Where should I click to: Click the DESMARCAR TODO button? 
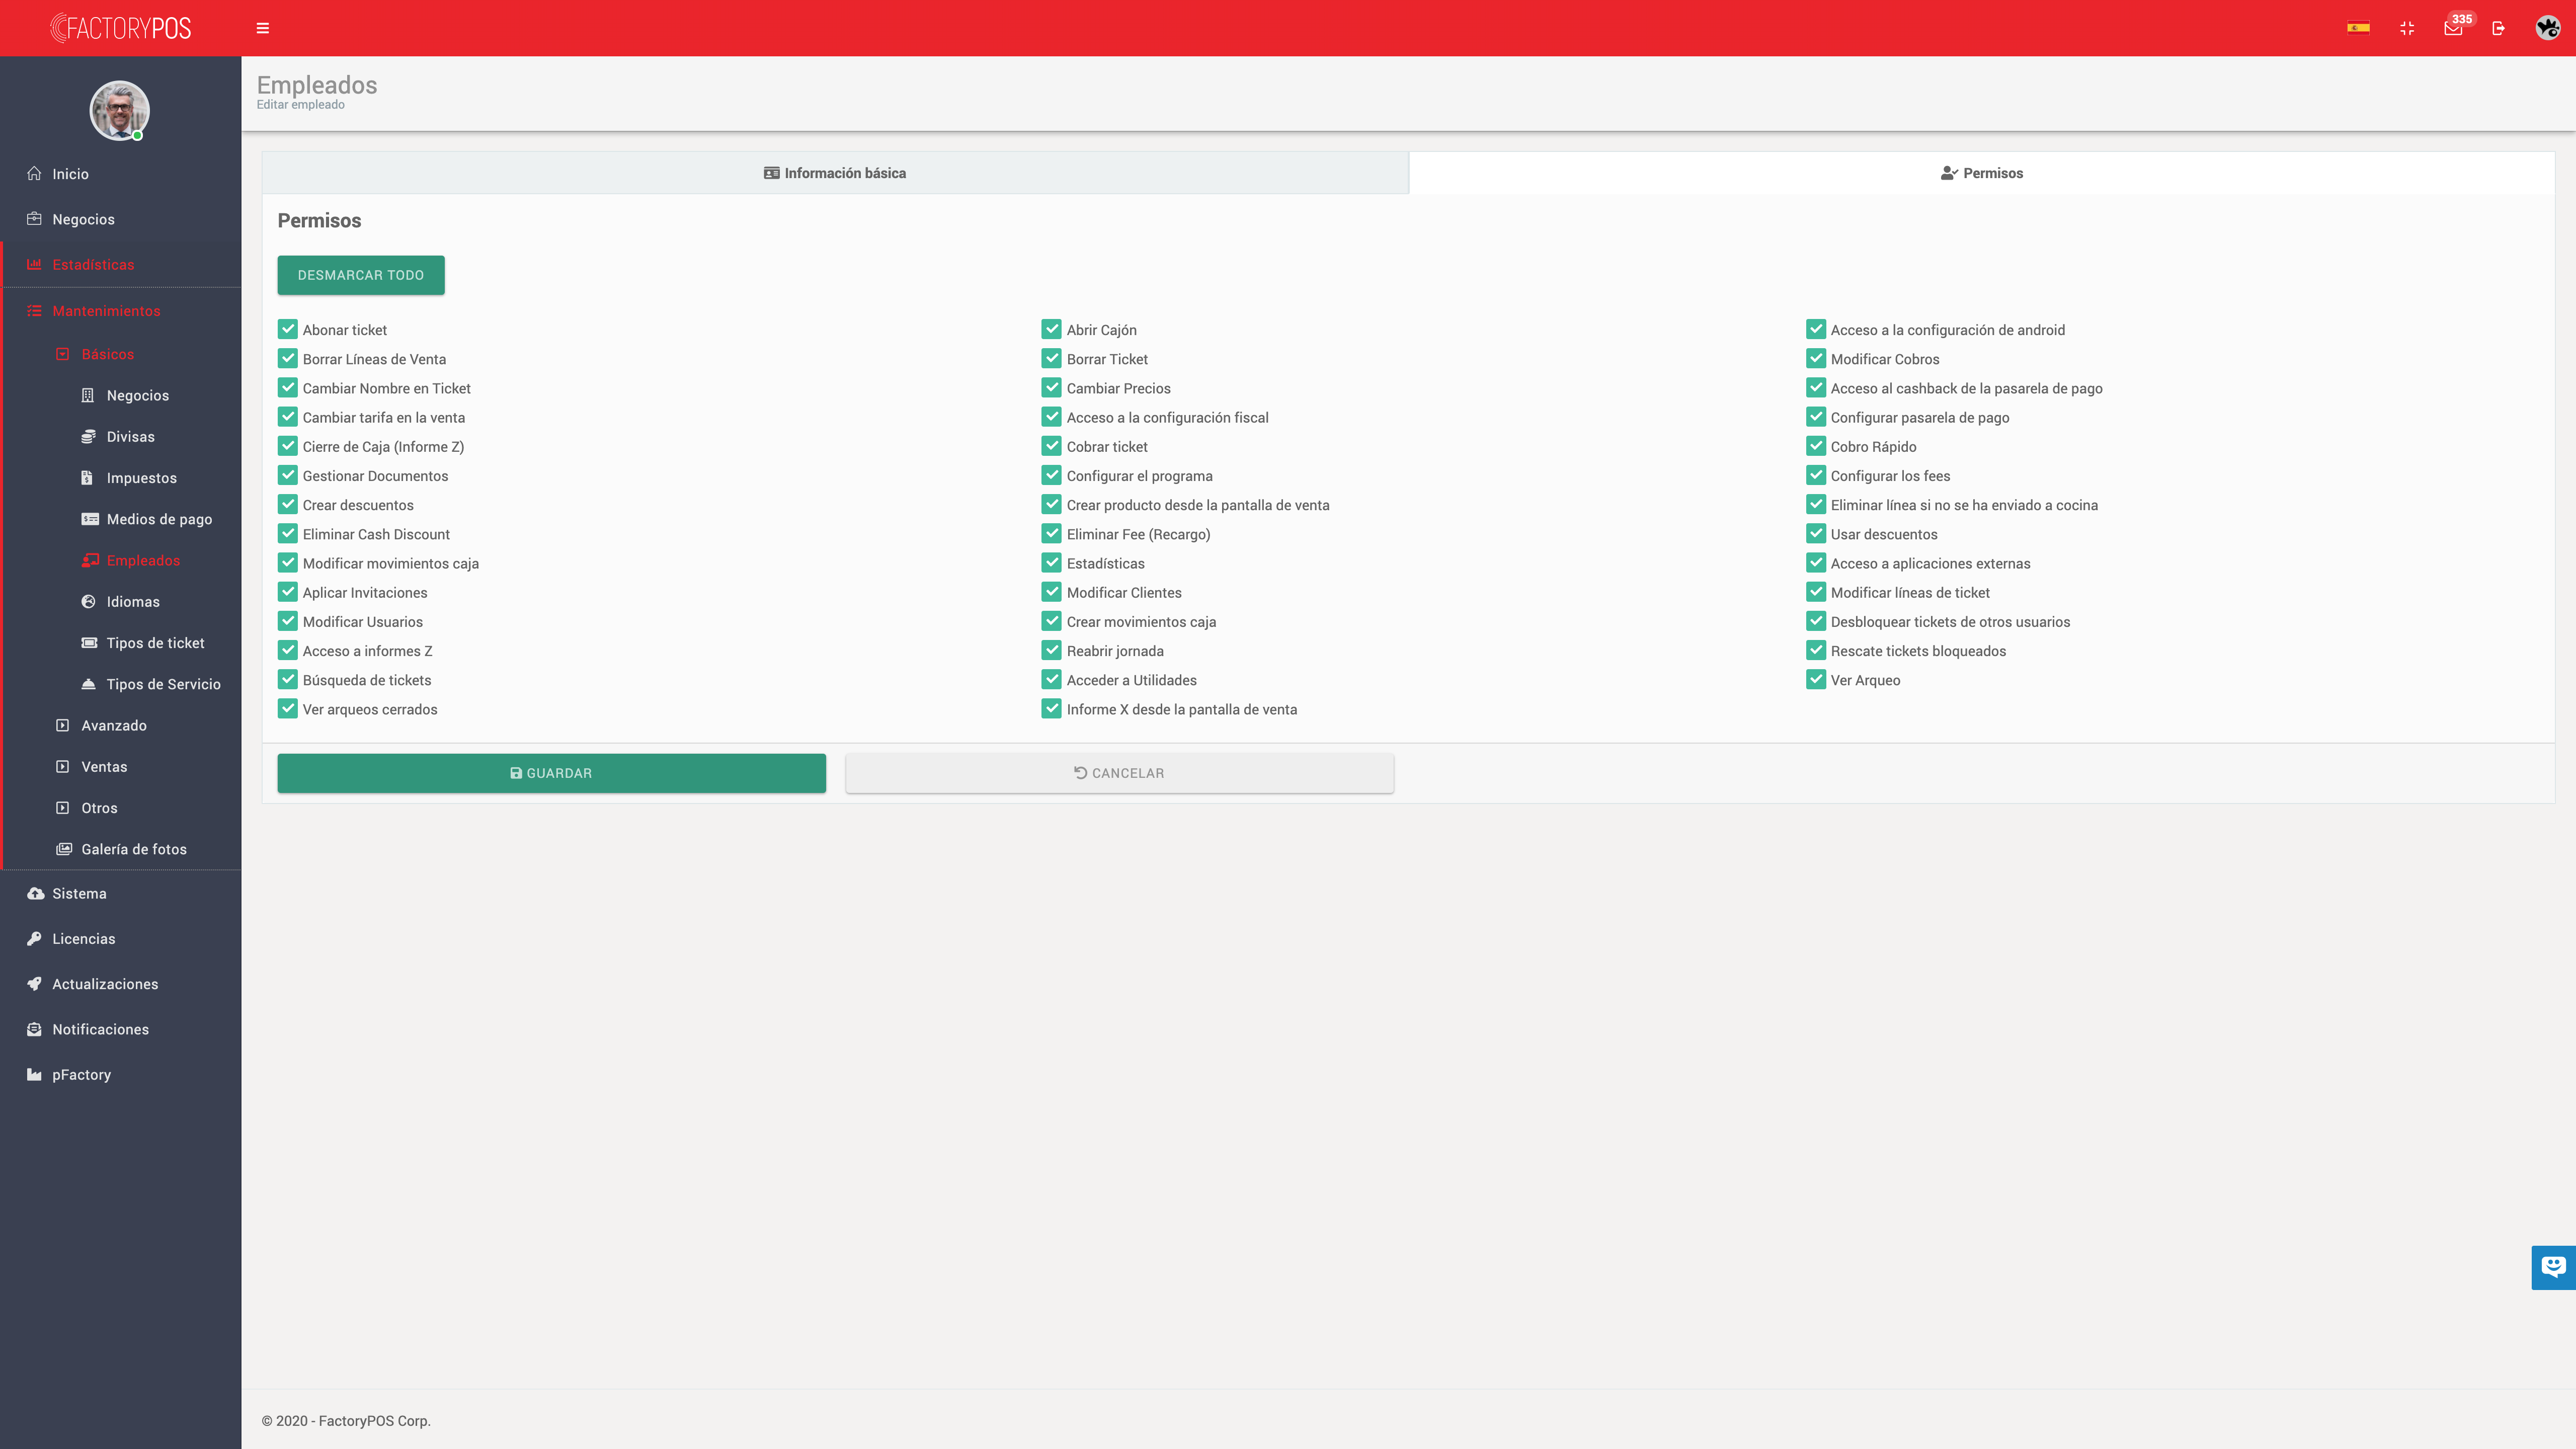(x=361, y=275)
